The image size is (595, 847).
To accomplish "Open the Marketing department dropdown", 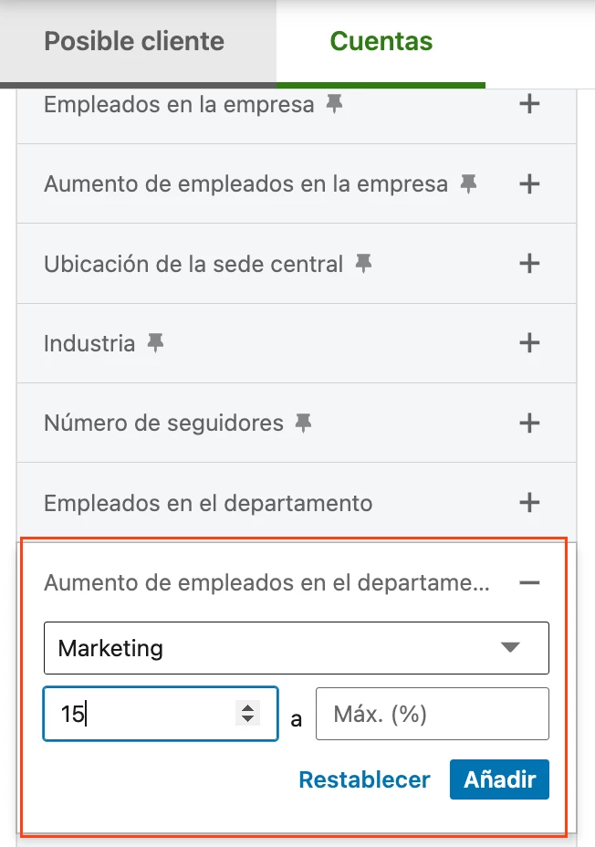I will [296, 648].
